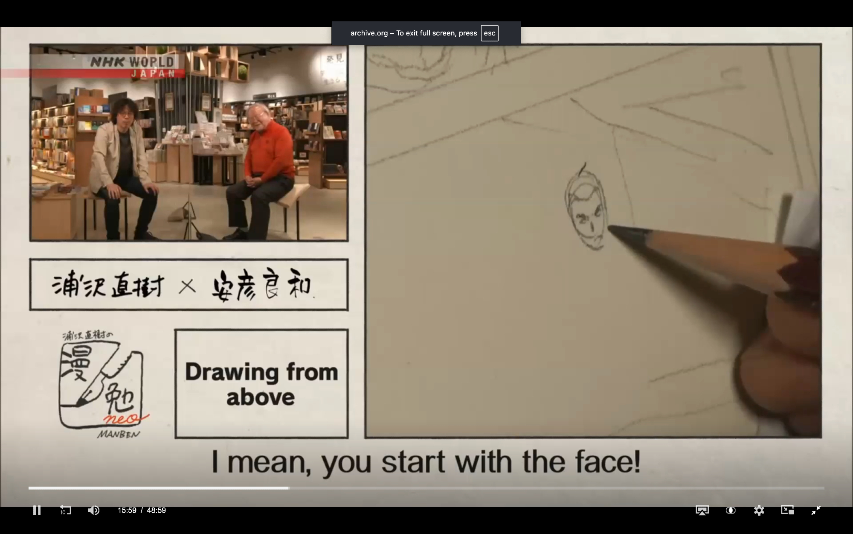Rewind the video 10 seconds

(65, 510)
